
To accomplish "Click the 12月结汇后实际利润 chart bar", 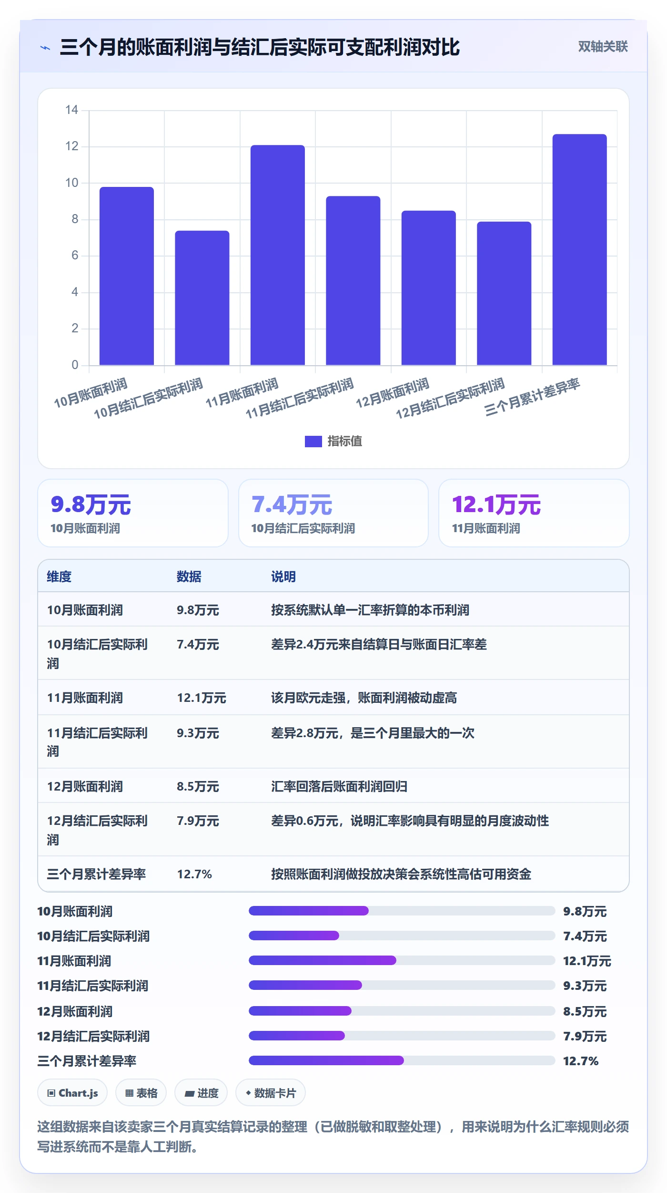I will [x=504, y=293].
